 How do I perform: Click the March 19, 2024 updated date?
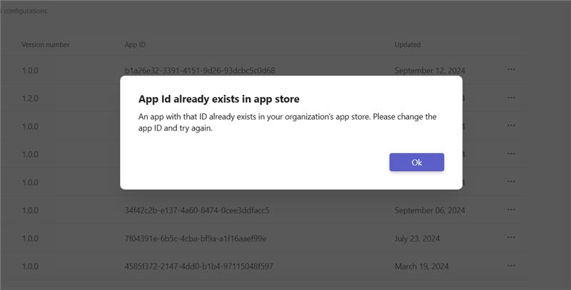tap(422, 266)
